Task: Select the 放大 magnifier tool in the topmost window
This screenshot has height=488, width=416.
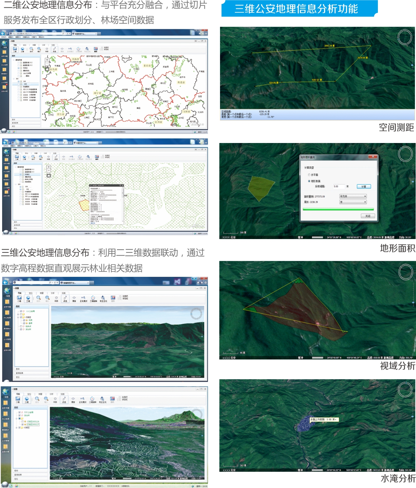Action: (31, 49)
